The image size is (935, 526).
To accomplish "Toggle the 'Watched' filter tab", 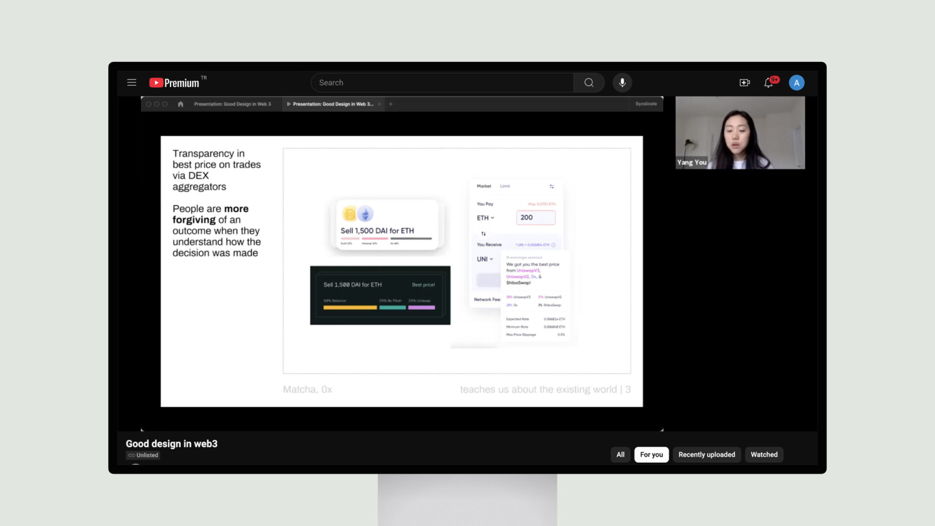I will click(x=764, y=454).
